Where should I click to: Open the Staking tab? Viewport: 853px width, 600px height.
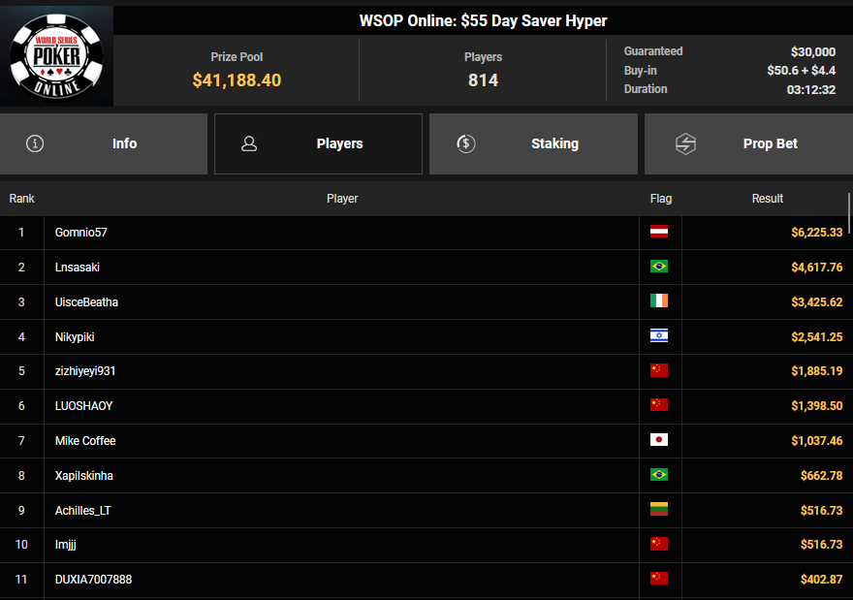pos(533,143)
